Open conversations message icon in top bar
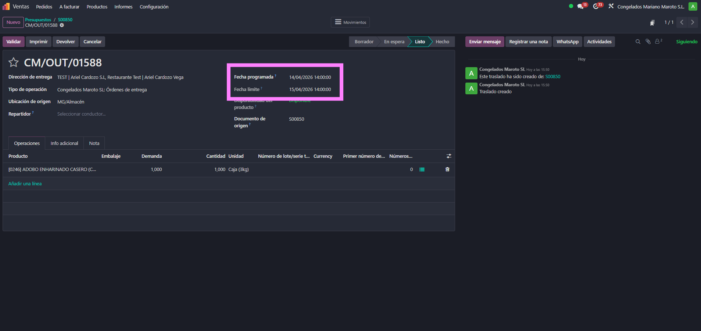The height and width of the screenshot is (331, 701). [581, 7]
